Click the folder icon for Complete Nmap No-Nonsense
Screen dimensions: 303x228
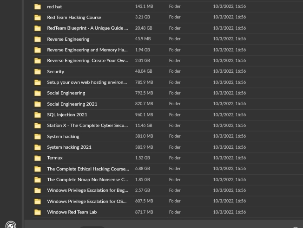[x=38, y=180]
